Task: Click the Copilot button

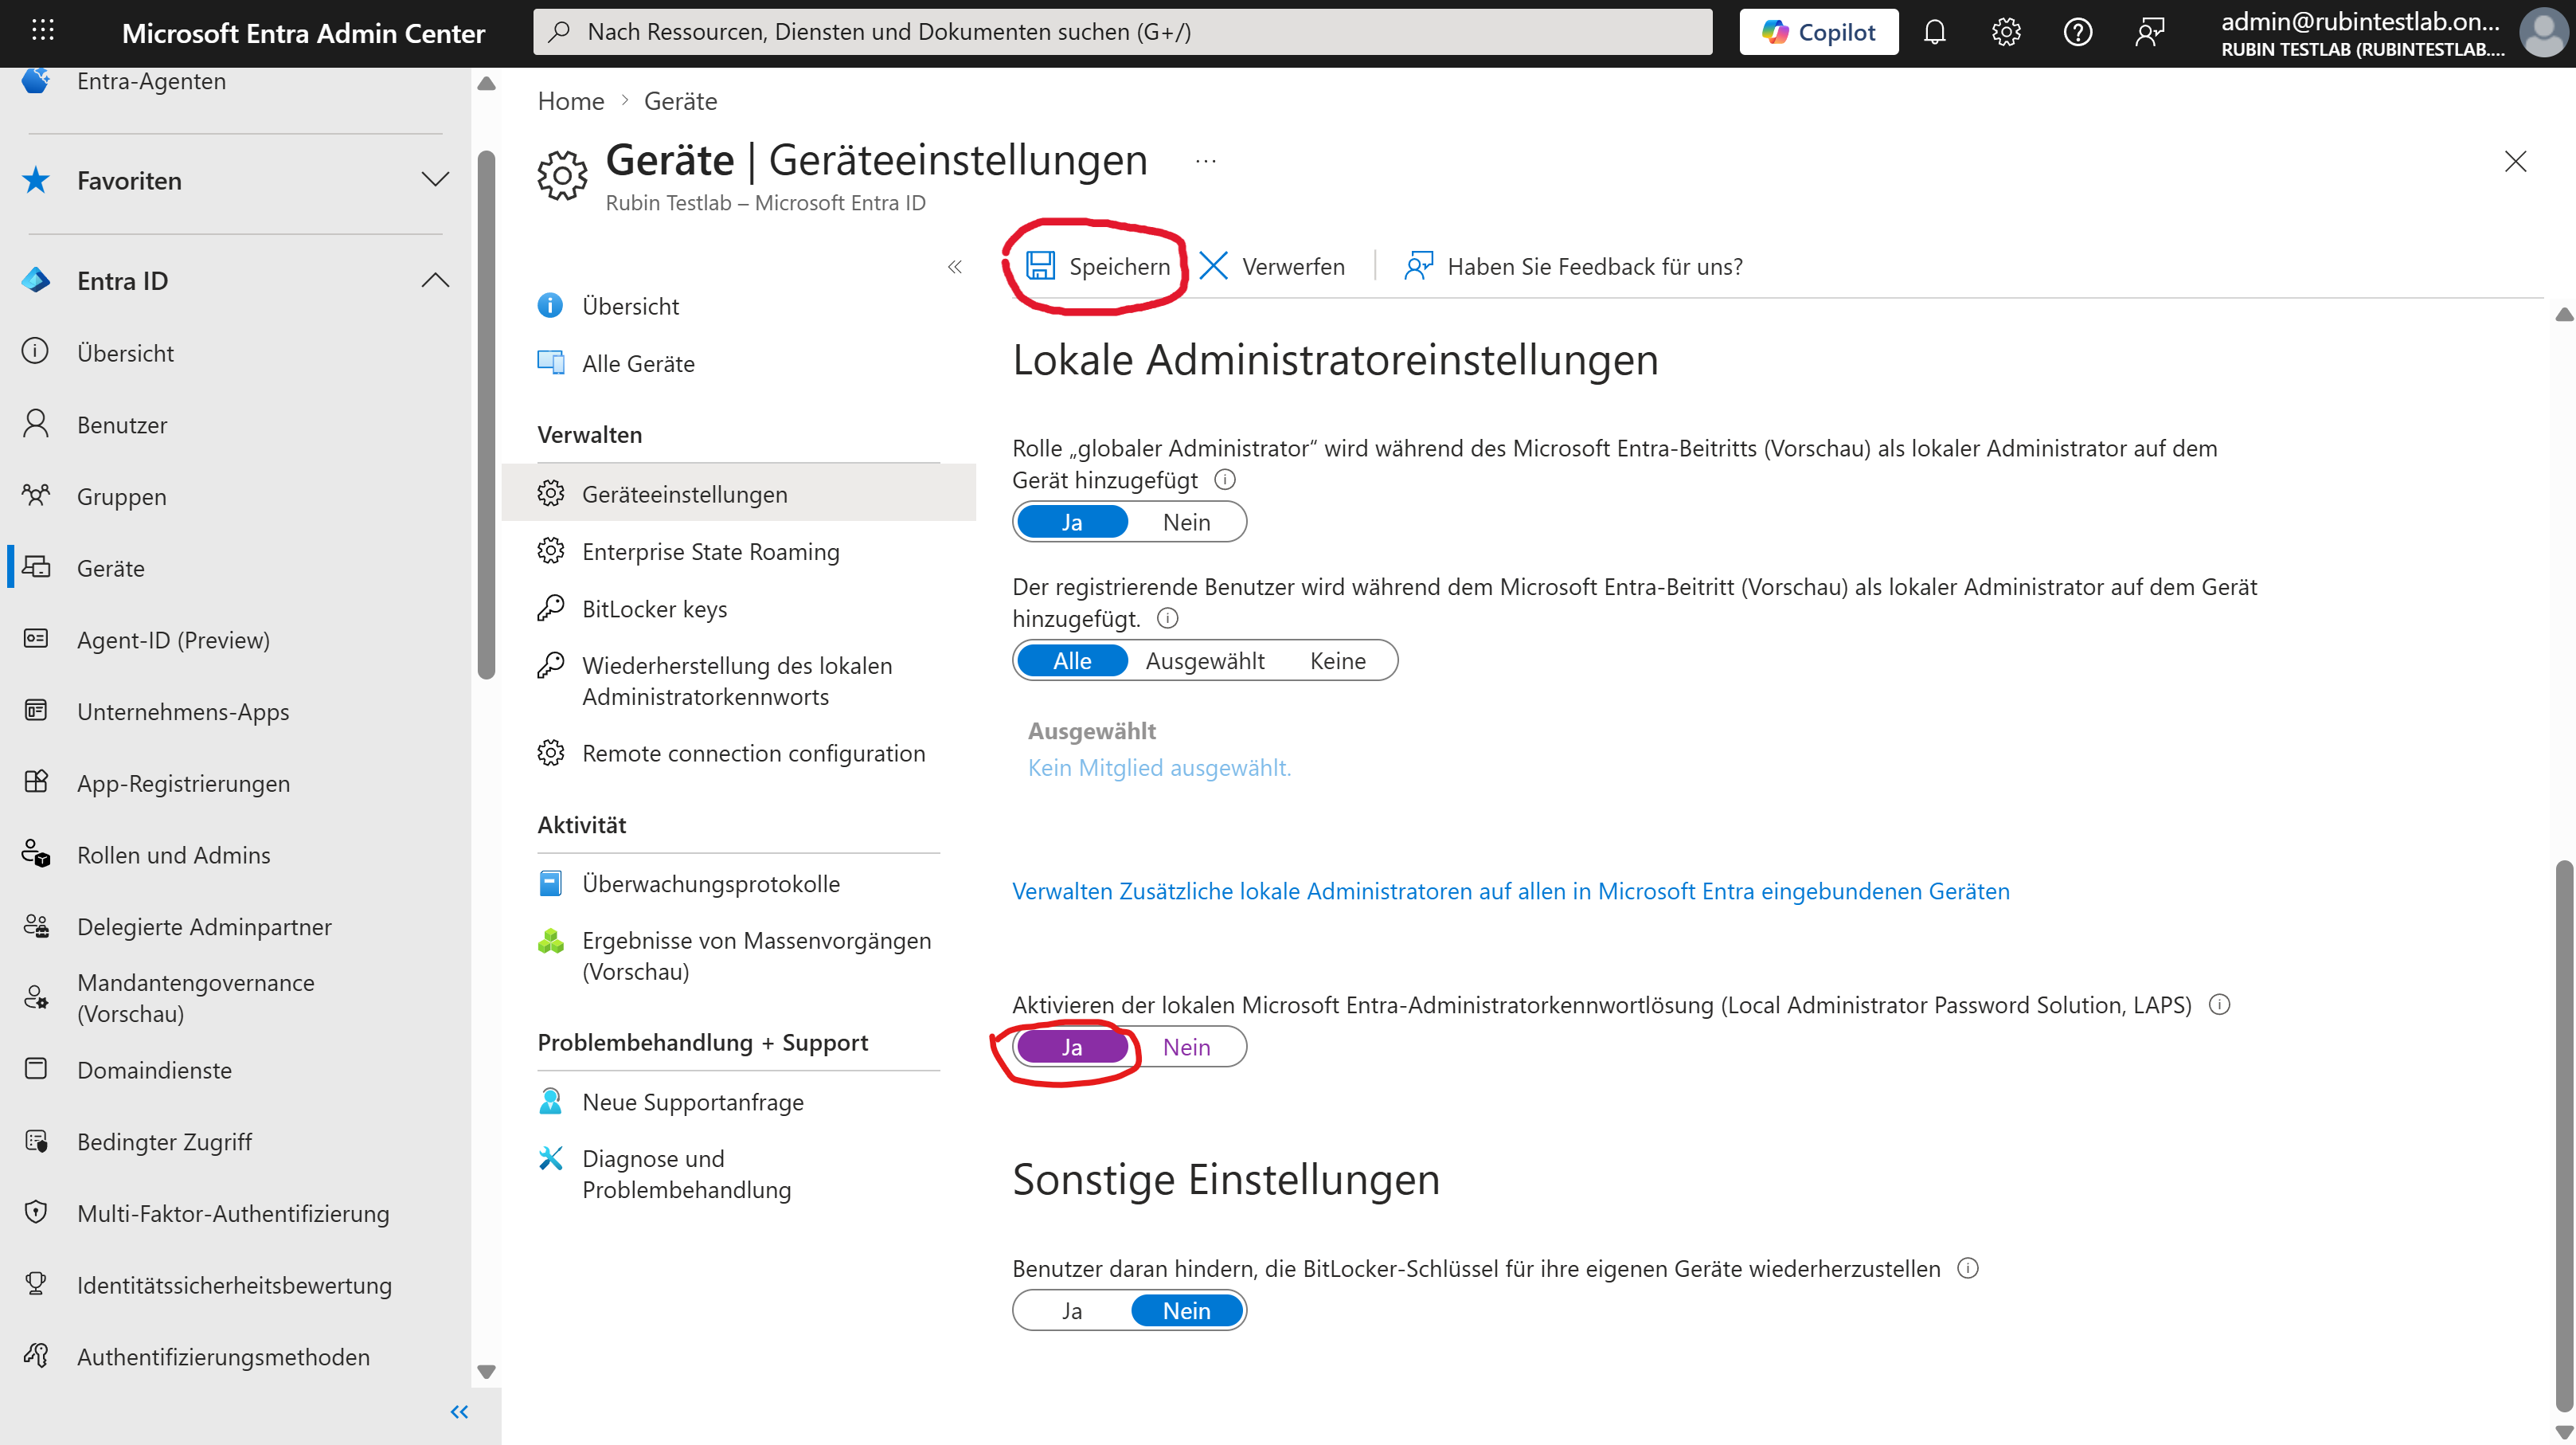Action: pos(1818,32)
